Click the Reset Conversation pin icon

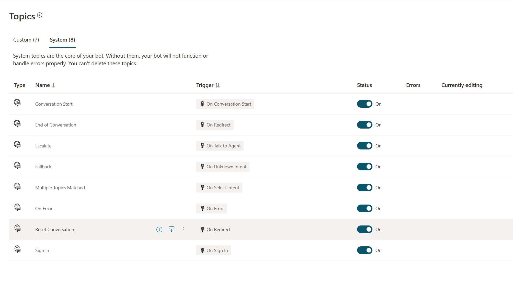tap(171, 229)
